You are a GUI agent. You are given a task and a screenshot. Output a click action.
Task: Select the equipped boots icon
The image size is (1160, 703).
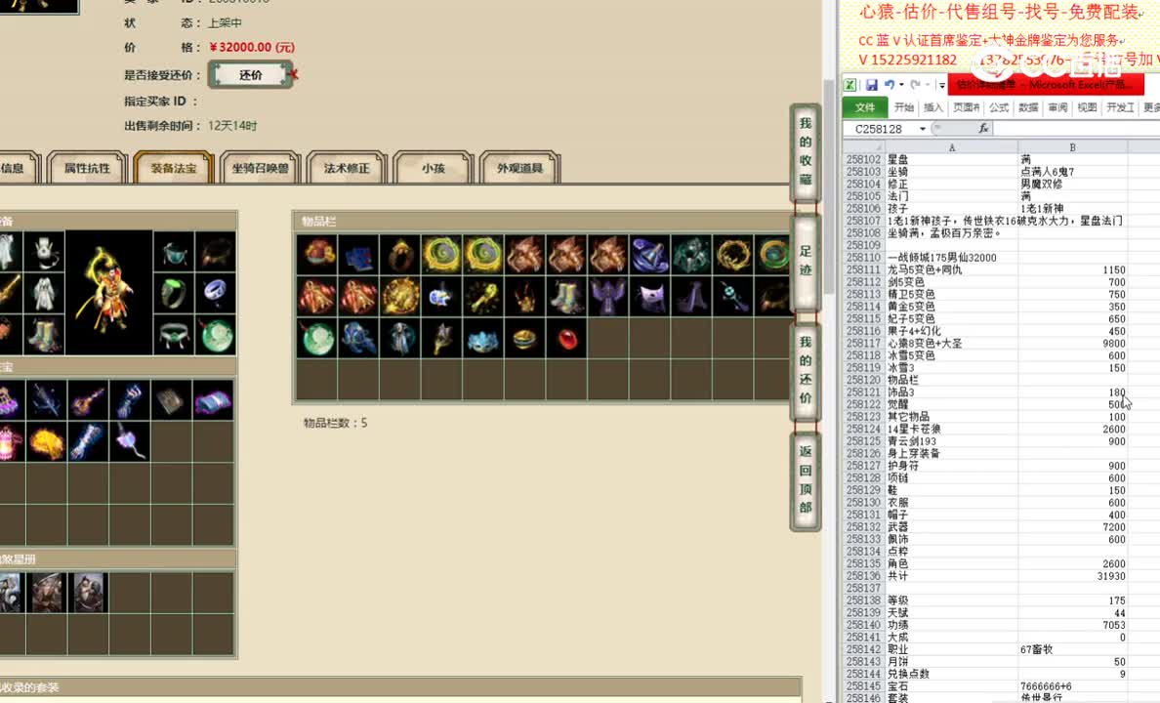click(44, 335)
